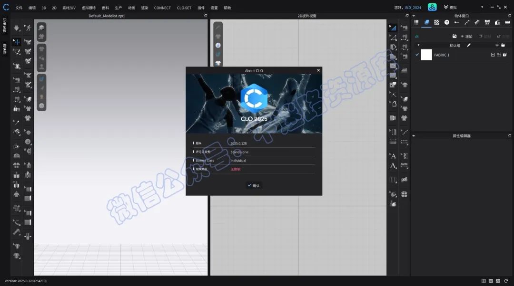Viewport: 514px width, 286px height.
Task: Rename 默认组 using the pencil icon
Action: [469, 45]
